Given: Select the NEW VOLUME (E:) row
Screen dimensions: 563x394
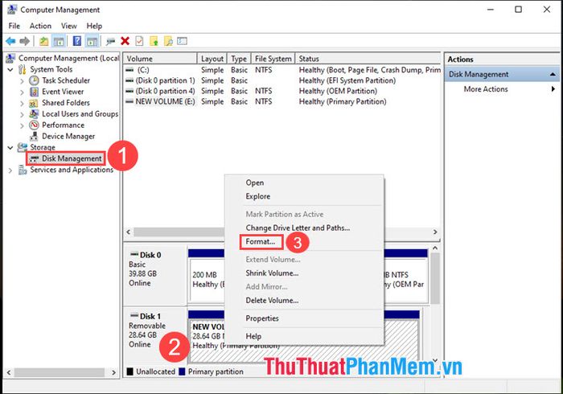Looking at the screenshot, I should coord(281,101).
